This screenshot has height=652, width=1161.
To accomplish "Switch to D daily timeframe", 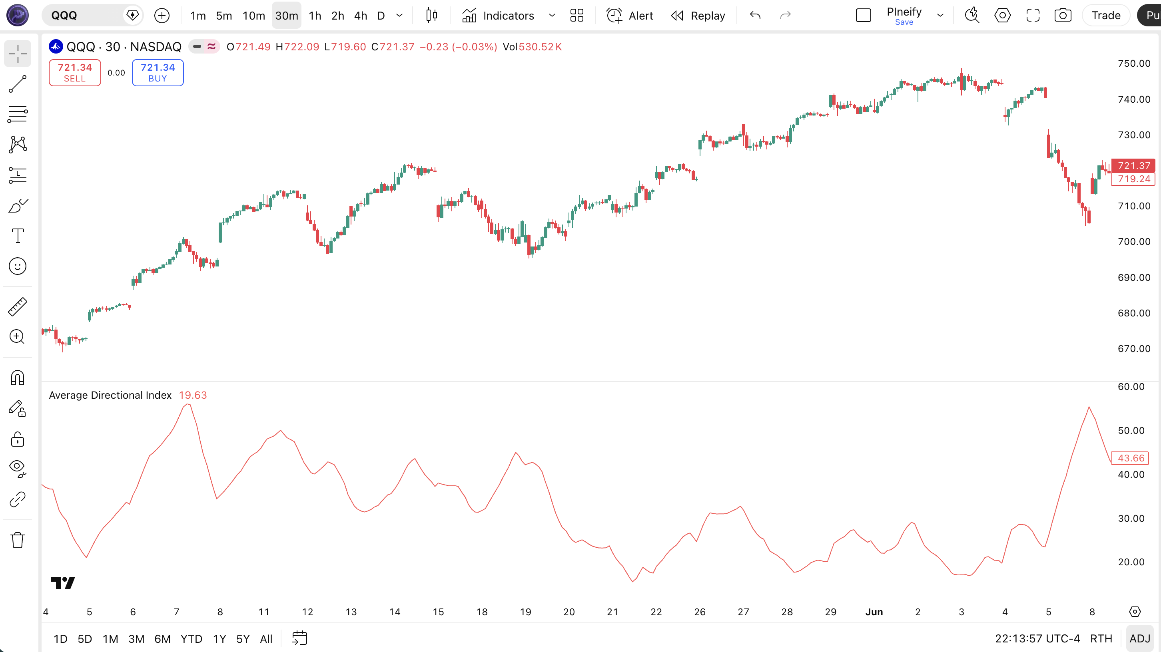I will tap(381, 15).
